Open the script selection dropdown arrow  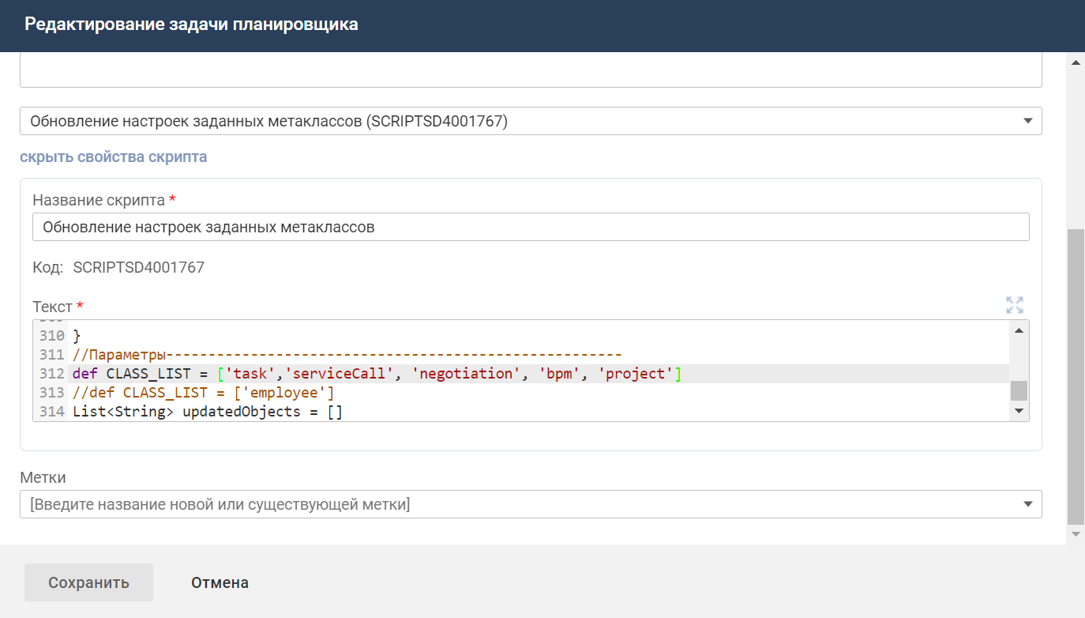[x=1027, y=121]
